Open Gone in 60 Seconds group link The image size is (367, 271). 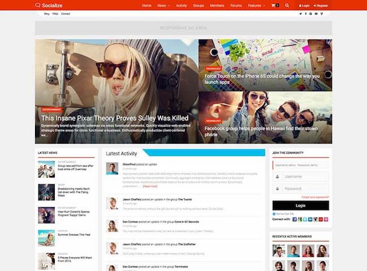click(x=186, y=222)
